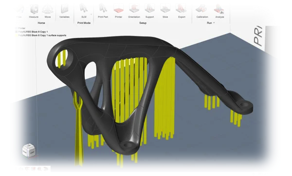Click yellow swatch beside surface supports entry
The width and height of the screenshot is (292, 176).
tap(17, 35)
